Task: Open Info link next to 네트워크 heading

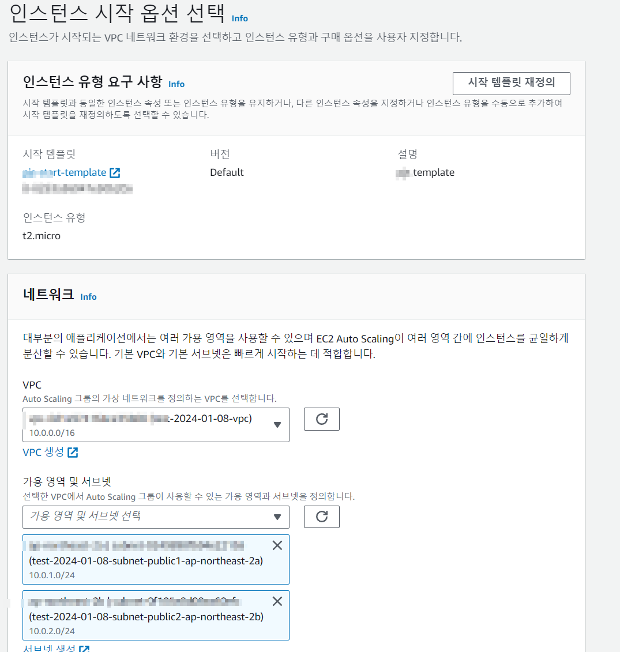Action: click(88, 297)
